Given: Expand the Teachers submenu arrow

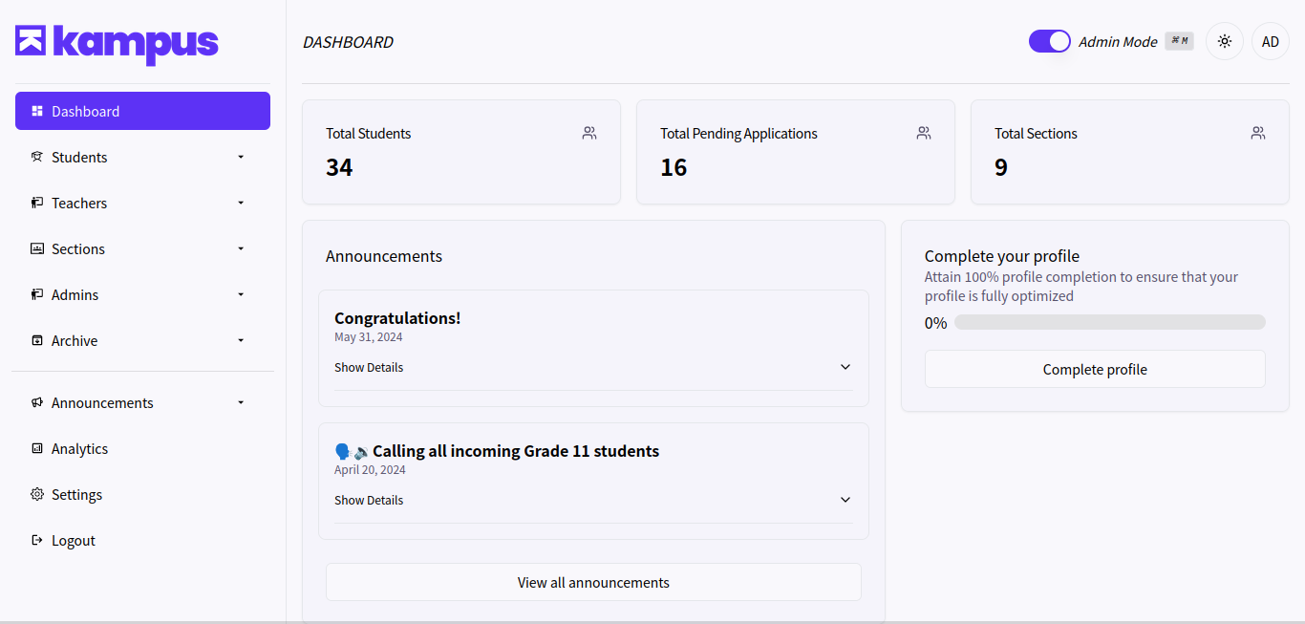Looking at the screenshot, I should point(241,203).
